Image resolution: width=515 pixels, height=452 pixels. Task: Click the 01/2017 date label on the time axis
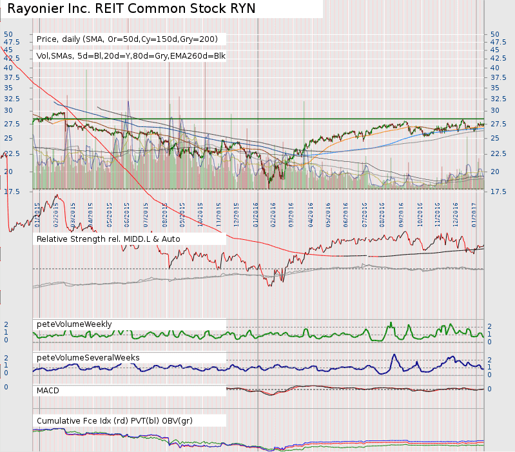[x=474, y=215]
